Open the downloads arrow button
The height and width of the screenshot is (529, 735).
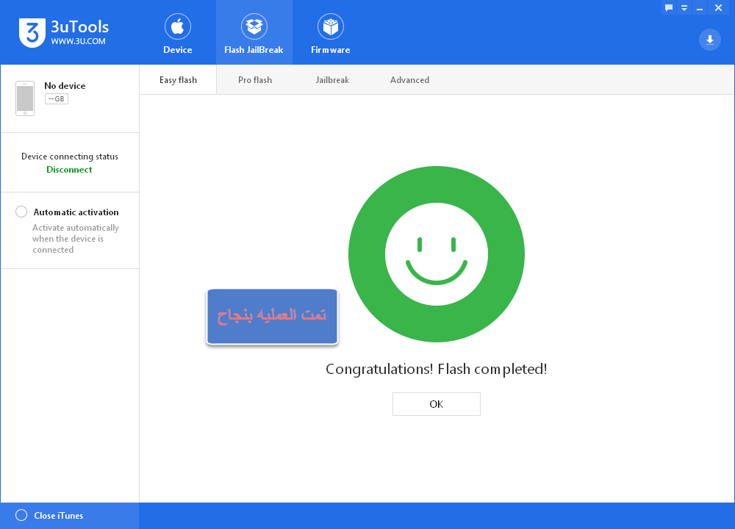(x=710, y=40)
